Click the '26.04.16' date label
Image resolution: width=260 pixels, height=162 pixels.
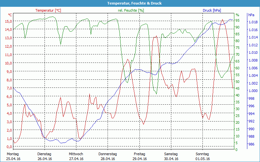pos(45,159)
